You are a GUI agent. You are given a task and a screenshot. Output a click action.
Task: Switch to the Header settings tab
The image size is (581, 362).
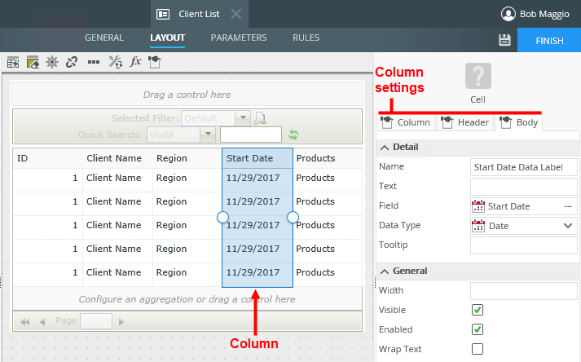tap(464, 122)
